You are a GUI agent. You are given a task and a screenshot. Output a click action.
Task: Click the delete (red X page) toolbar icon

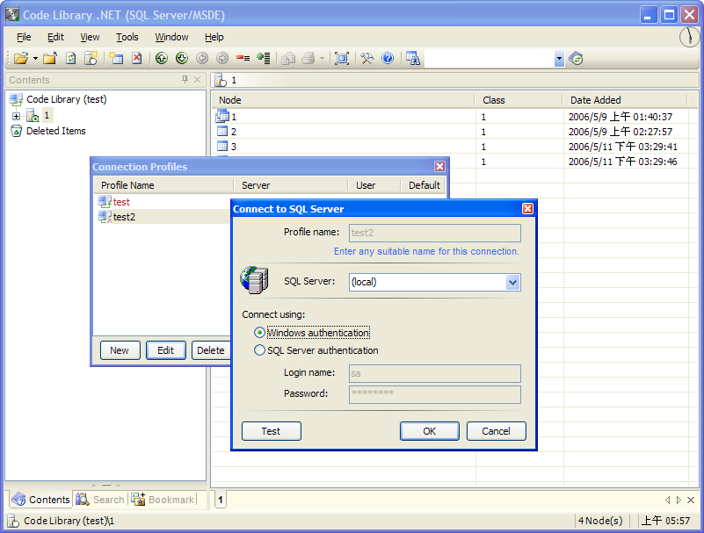tap(136, 58)
